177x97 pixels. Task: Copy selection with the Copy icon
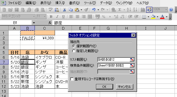tap(71, 10)
